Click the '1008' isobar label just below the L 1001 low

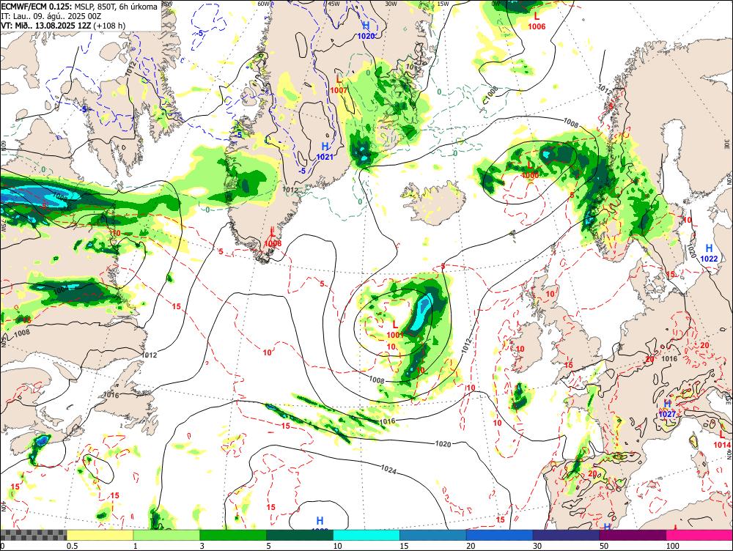[376, 380]
